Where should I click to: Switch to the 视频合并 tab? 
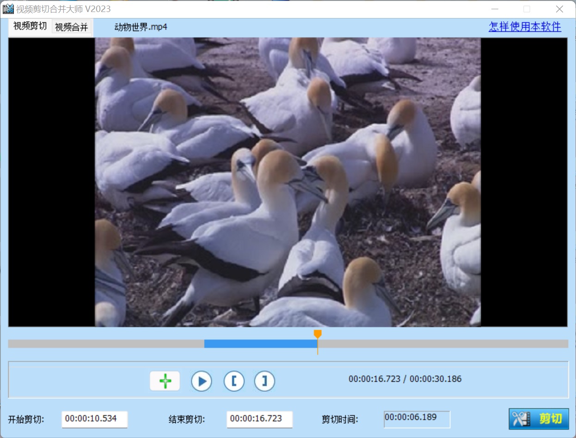click(72, 27)
